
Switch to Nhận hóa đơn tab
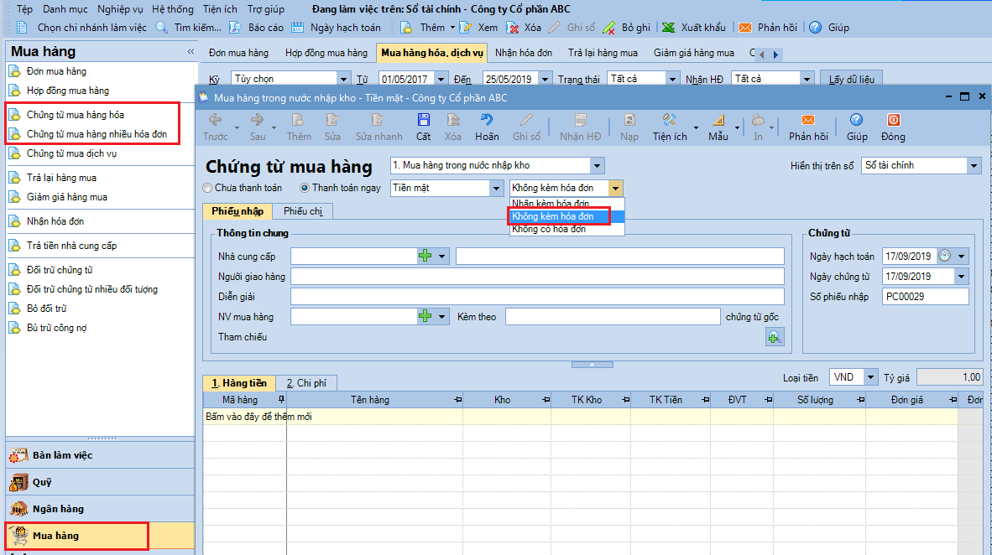coord(523,53)
